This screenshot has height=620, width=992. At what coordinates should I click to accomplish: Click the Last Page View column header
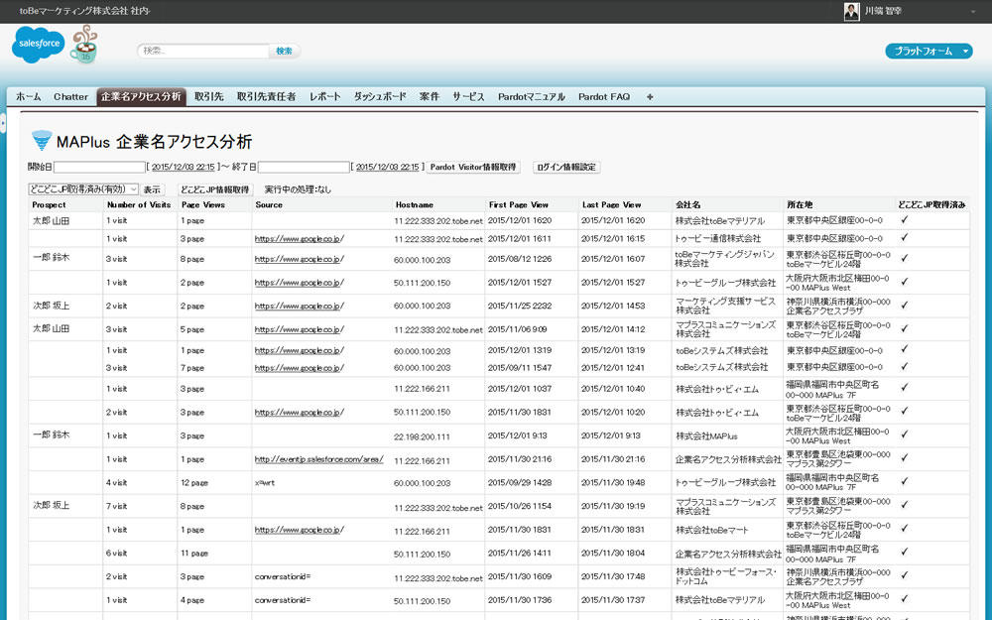pos(611,205)
